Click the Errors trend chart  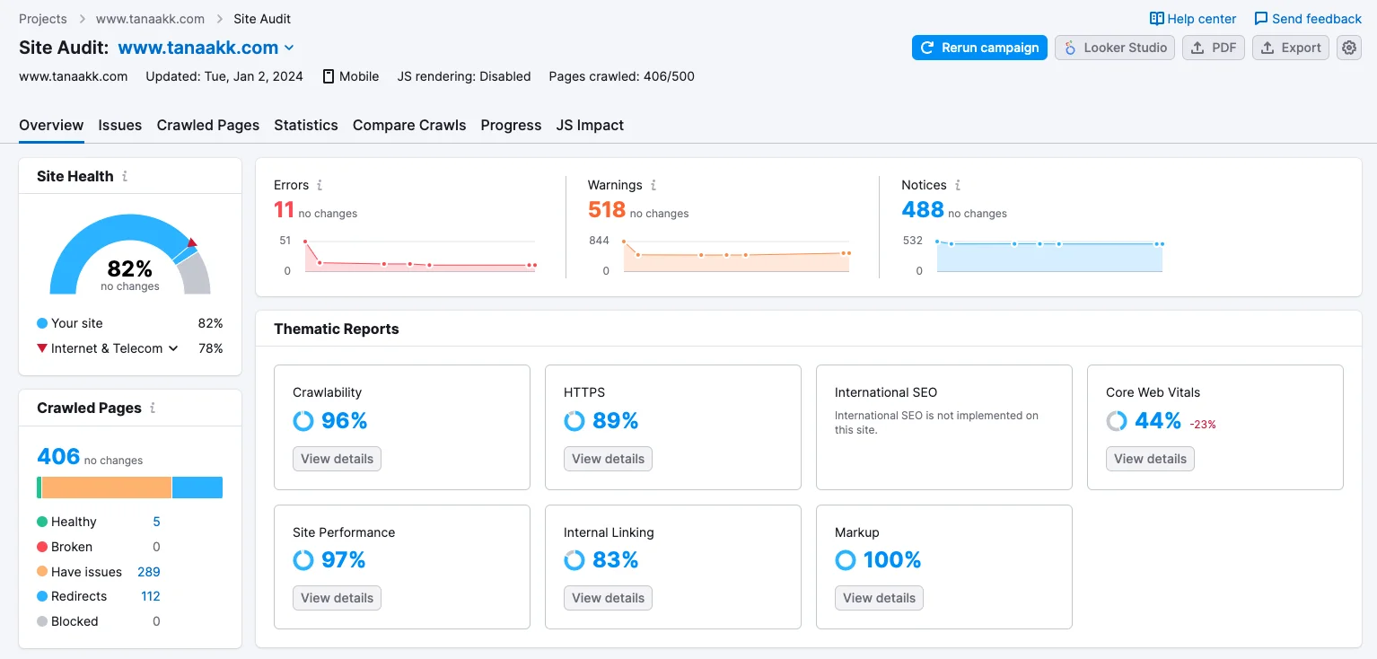click(x=420, y=255)
